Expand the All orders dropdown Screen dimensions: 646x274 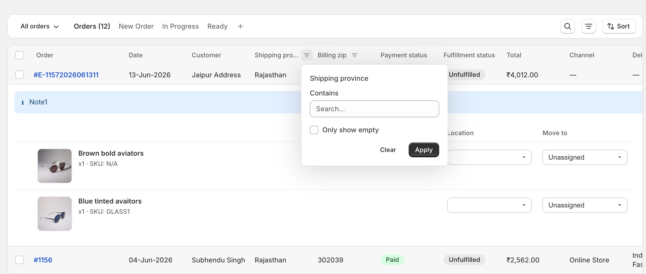(40, 26)
